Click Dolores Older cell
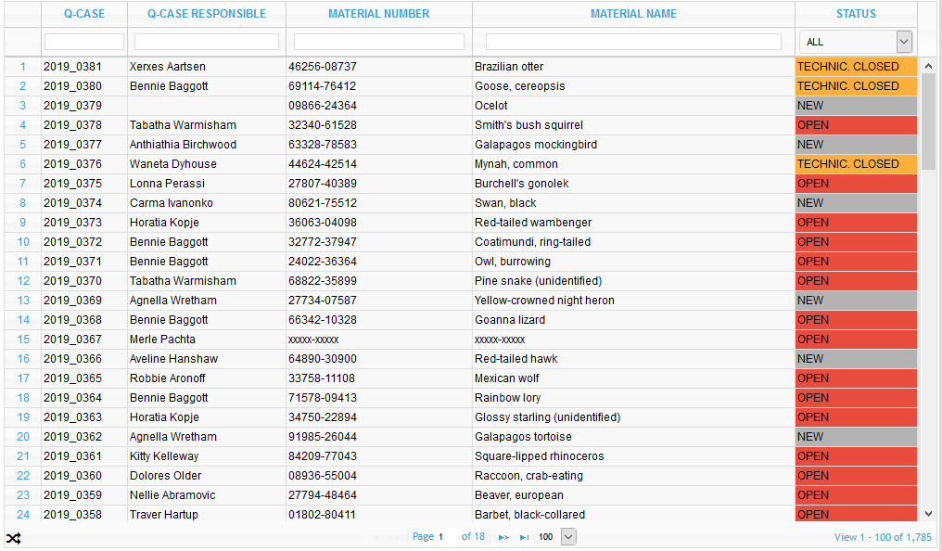Screen dimensions: 942x551 (x=207, y=476)
